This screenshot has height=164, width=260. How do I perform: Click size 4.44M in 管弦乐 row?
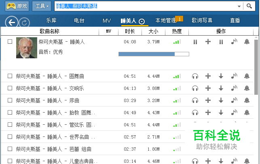pyautogui.click(x=153, y=125)
